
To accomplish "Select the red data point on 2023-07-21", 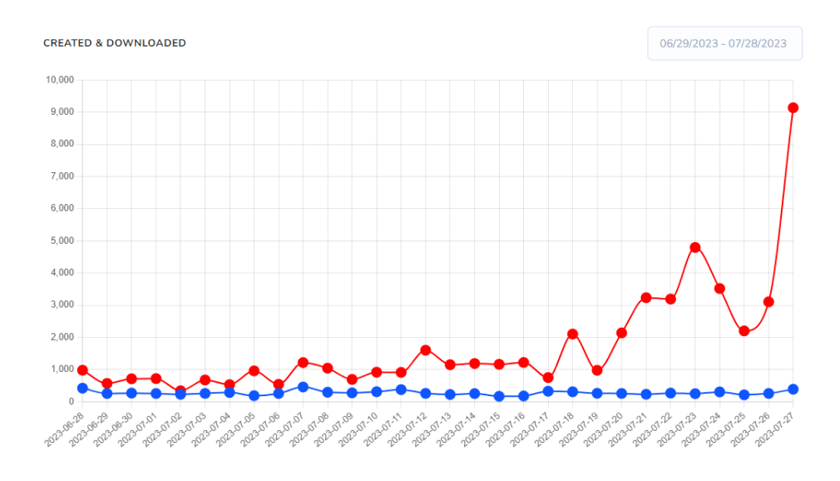I will (645, 298).
